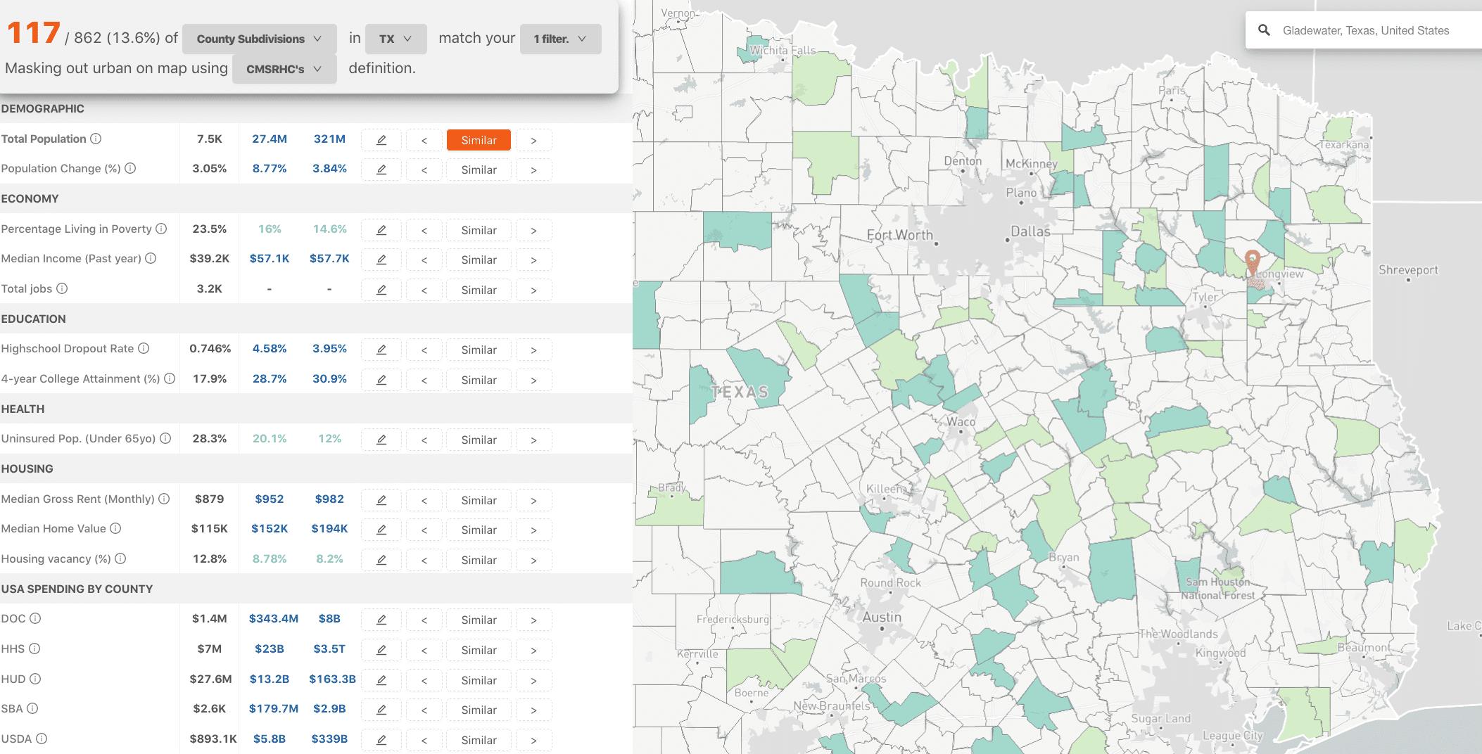The width and height of the screenshot is (1482, 754).
Task: Open info for 4-year College Attainment (%)
Action: pyautogui.click(x=170, y=378)
